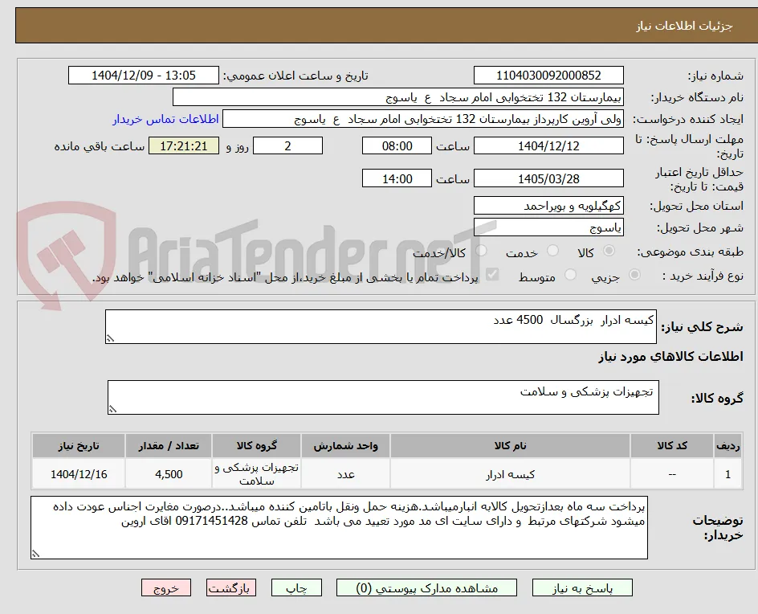Select the جزیی purchase type radio
This screenshot has height=614, width=758.
pyautogui.click(x=634, y=275)
